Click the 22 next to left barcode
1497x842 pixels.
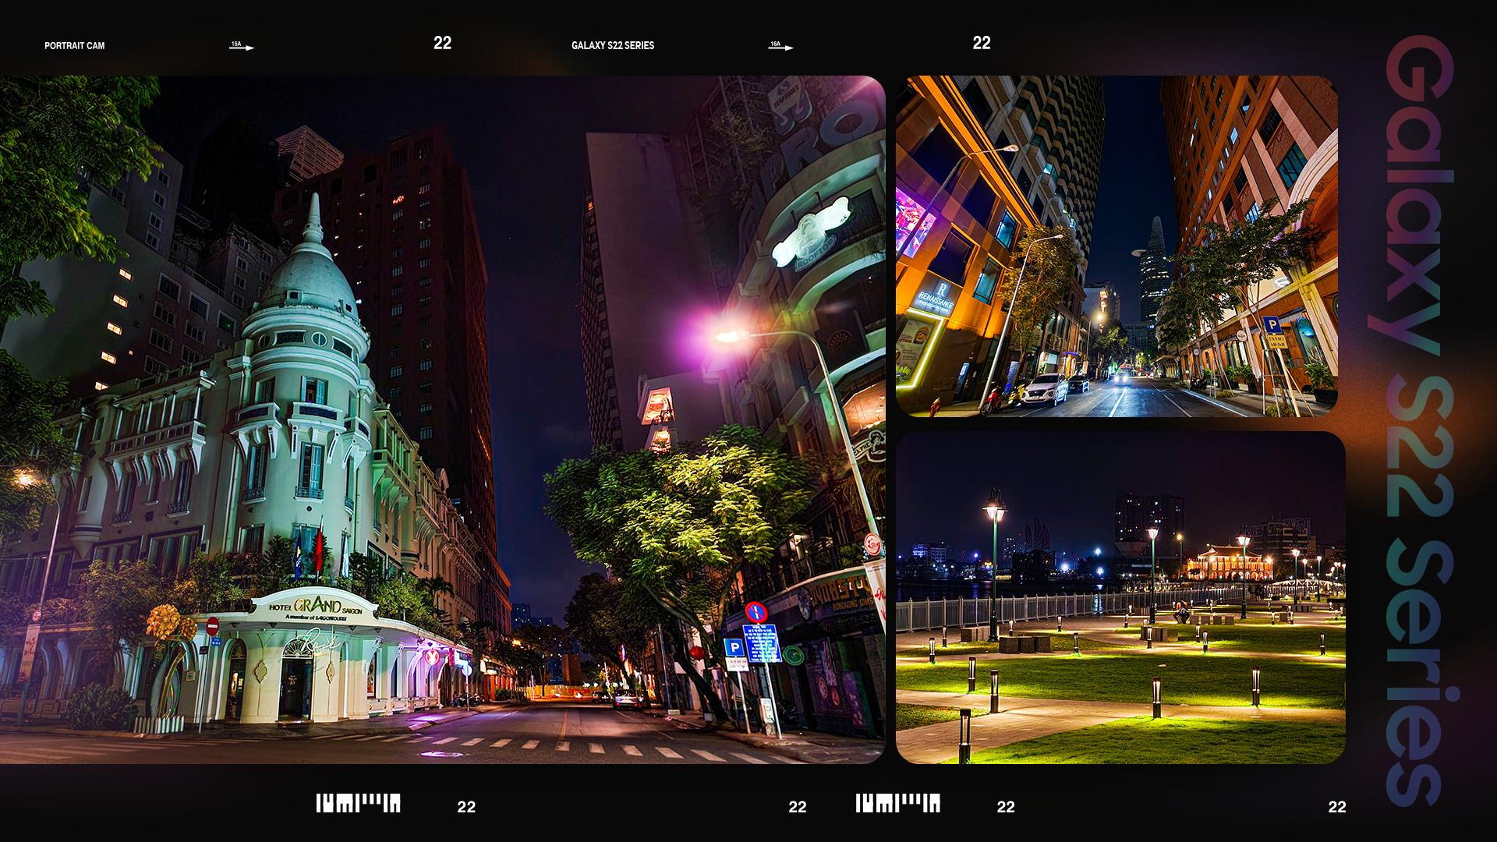466,807
